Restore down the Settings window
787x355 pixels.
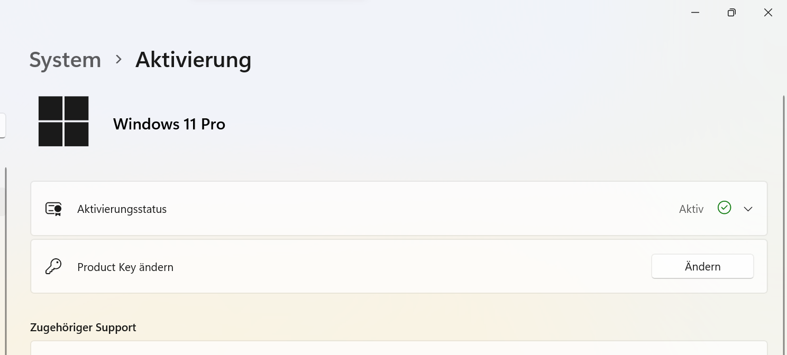click(731, 13)
